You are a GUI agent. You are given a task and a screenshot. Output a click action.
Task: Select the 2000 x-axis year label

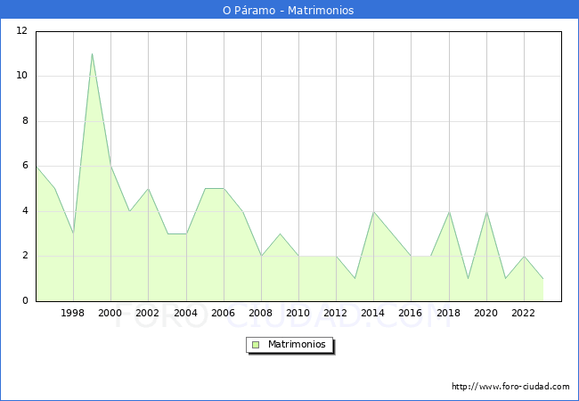tap(110, 313)
